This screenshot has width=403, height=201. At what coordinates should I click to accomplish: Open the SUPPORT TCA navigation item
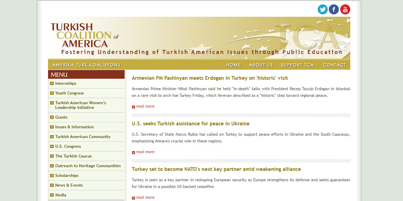[x=297, y=65]
